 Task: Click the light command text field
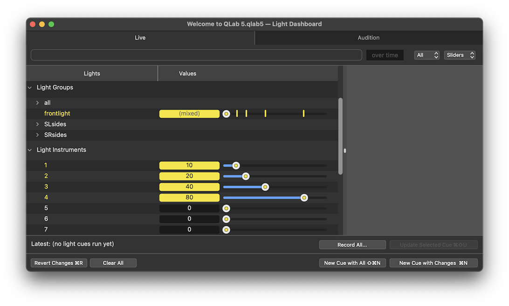[196, 55]
